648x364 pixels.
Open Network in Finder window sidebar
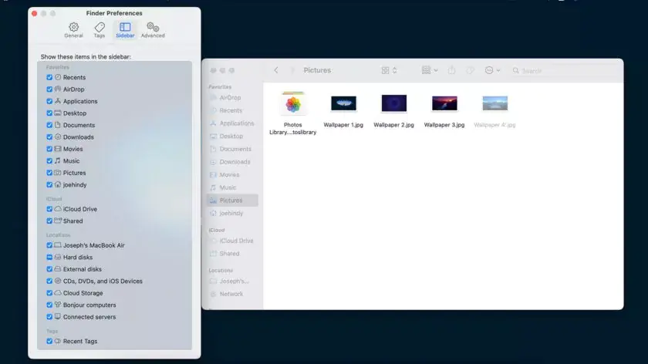(x=232, y=294)
